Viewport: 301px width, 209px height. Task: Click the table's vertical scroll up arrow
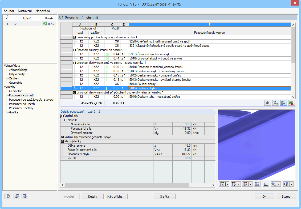tap(293, 25)
